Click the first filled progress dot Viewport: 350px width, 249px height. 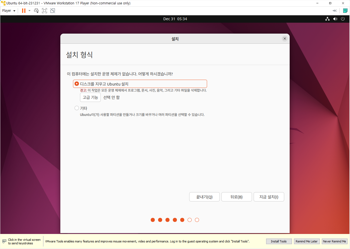click(153, 220)
